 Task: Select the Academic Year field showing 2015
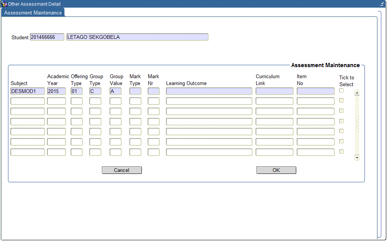pyautogui.click(x=56, y=91)
